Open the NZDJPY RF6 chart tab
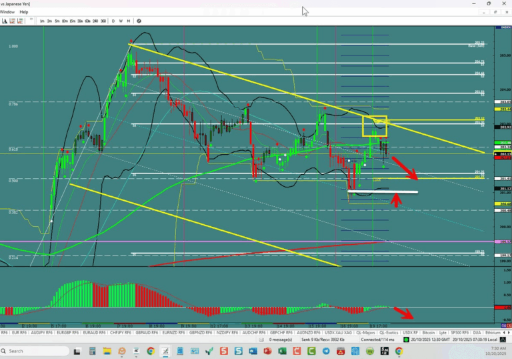 (227, 332)
